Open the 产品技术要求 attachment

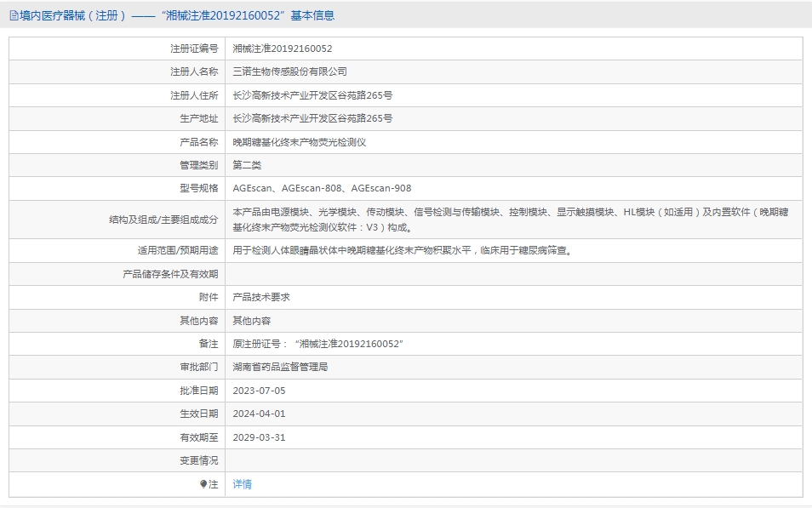tap(261, 297)
